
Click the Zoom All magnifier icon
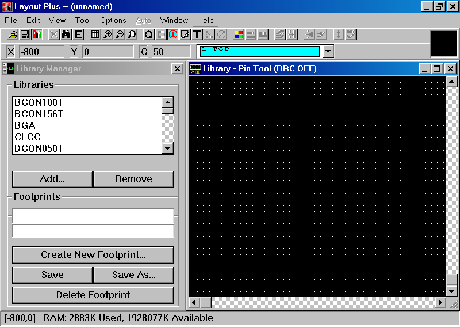tap(132, 34)
